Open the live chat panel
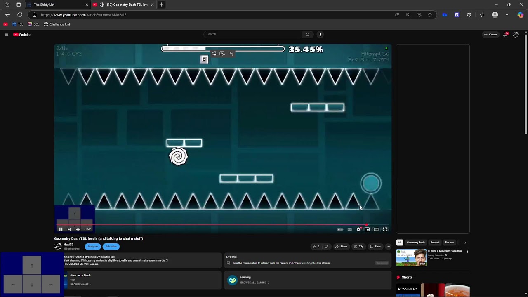The width and height of the screenshot is (528, 297). (382, 263)
